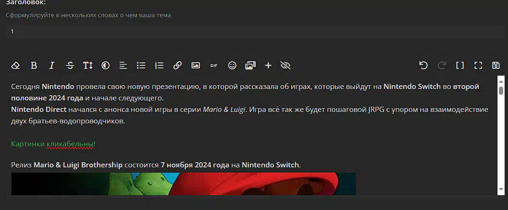The width and height of the screenshot is (508, 210).
Task: Insert a GIF
Action: (x=214, y=66)
